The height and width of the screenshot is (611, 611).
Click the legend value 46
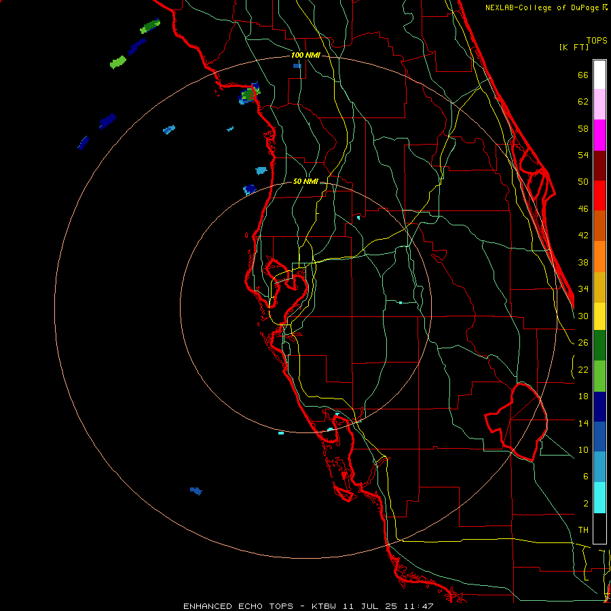point(583,209)
